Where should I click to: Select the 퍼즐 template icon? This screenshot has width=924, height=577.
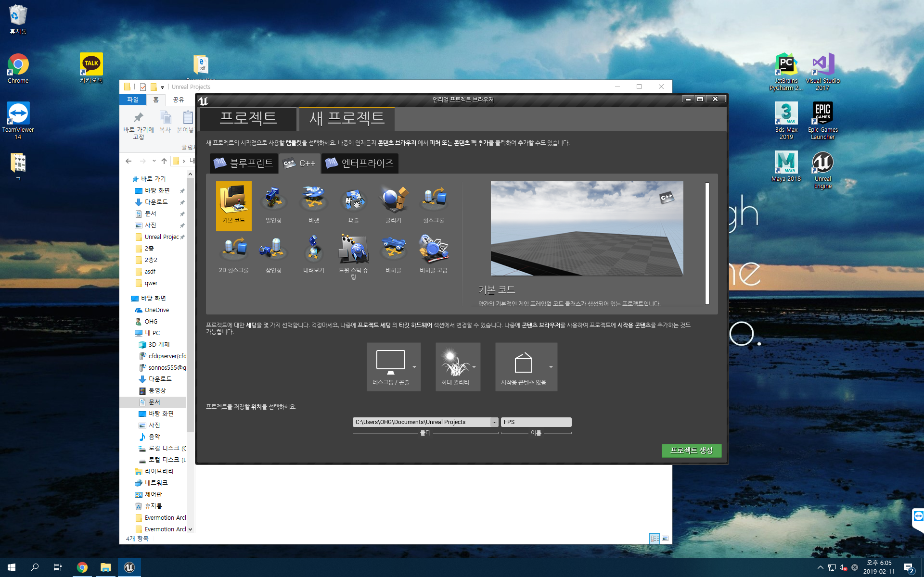(354, 206)
